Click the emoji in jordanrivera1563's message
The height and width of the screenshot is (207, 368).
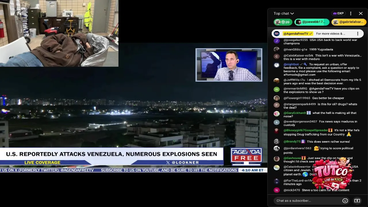pos(316,148)
